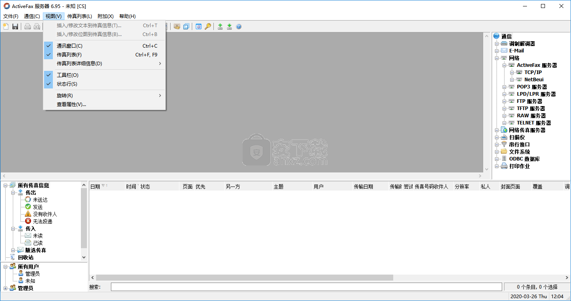Toggle the 传真列表(F) checked menu item
This screenshot has height=301, width=571.
pos(105,54)
